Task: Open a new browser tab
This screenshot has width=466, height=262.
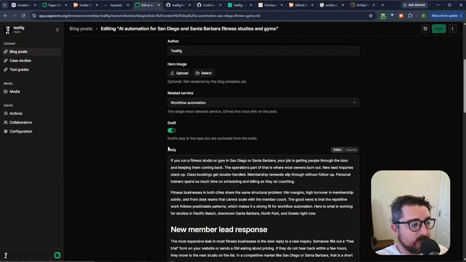Action: [x=382, y=5]
